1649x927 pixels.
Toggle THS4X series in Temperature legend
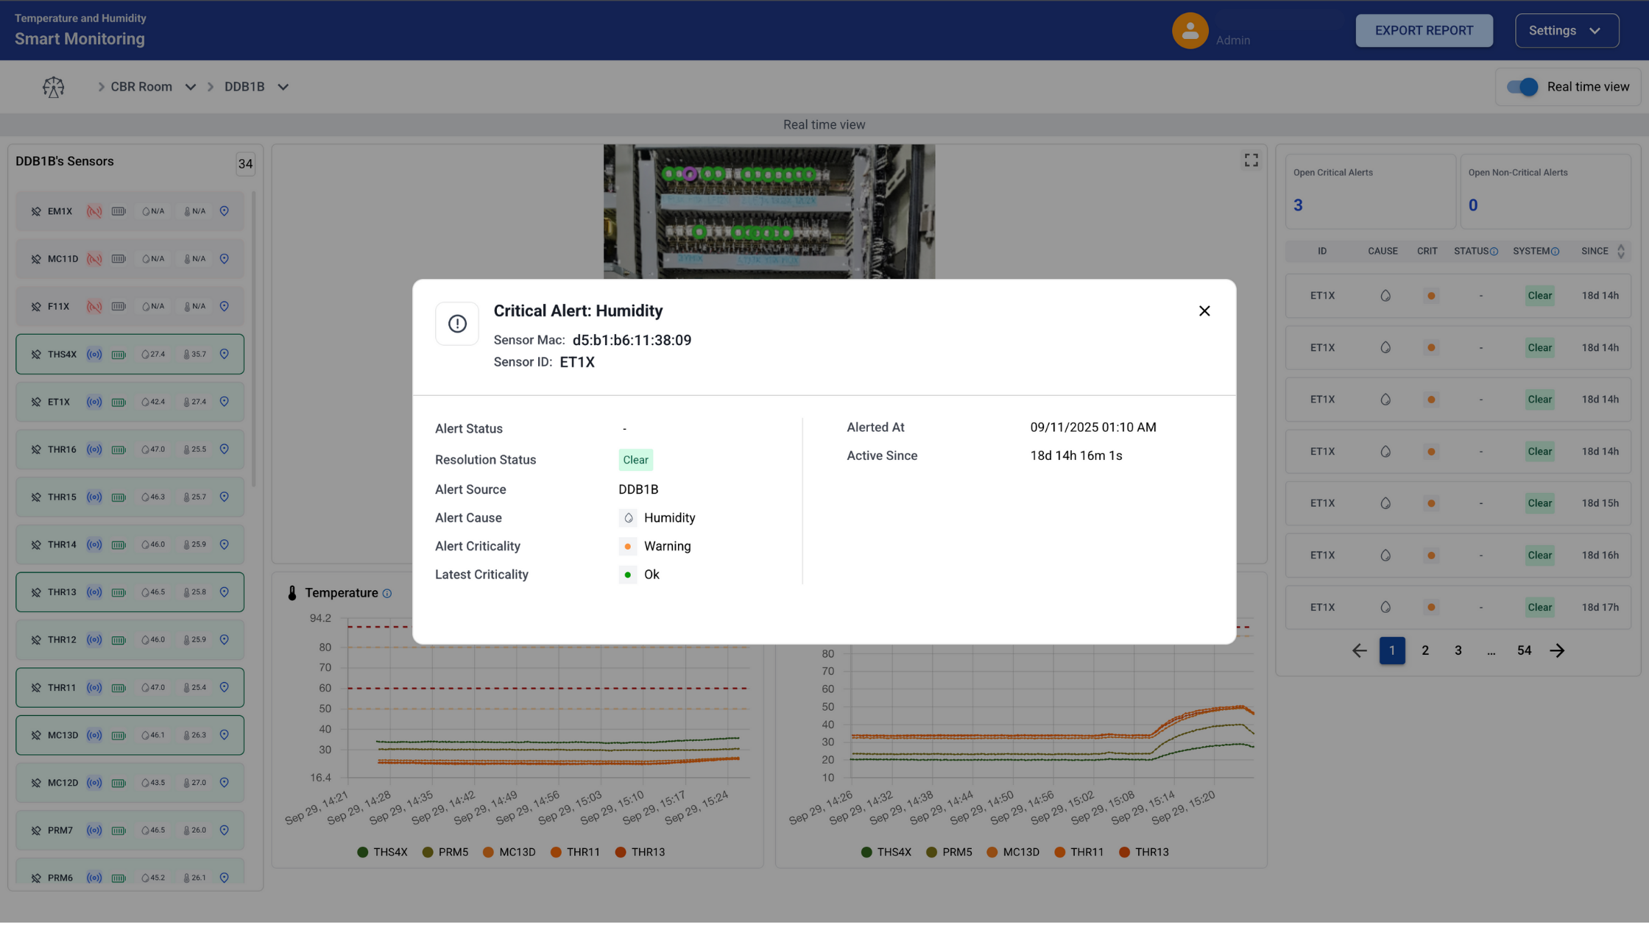382,852
